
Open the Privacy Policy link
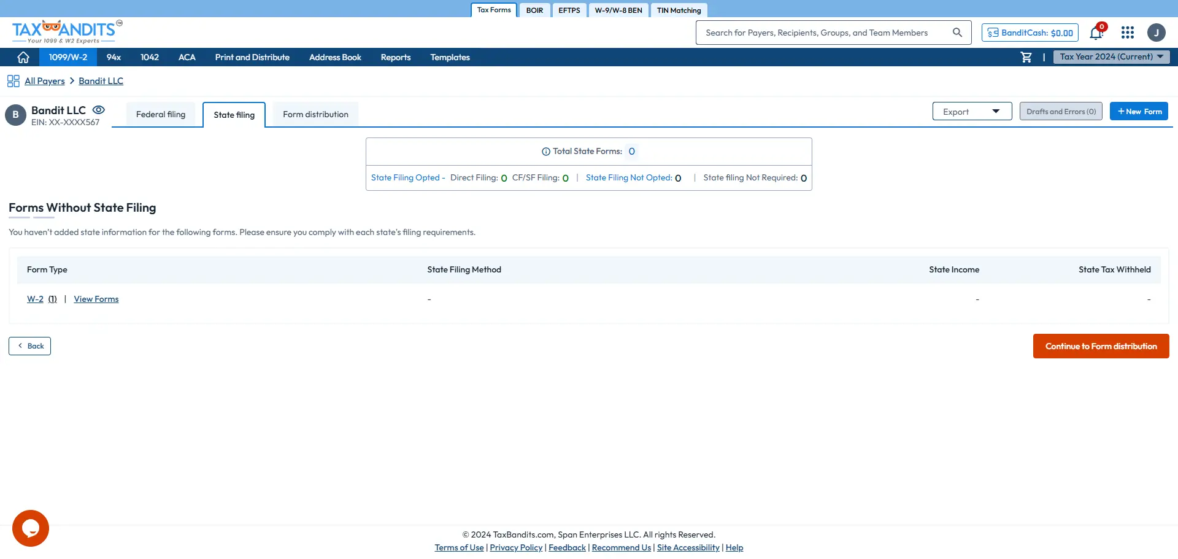[516, 547]
